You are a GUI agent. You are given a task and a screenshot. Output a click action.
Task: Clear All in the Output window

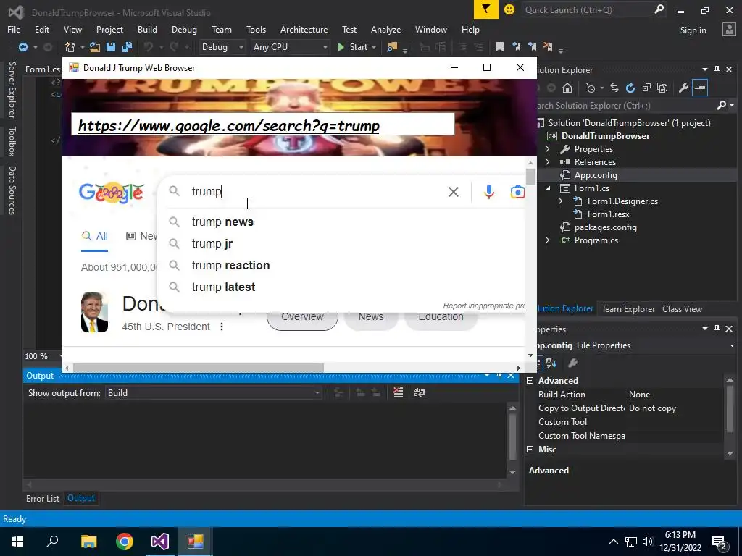(398, 392)
